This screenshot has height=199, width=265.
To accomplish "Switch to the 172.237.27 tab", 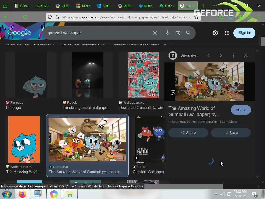I will [x=42, y=6].
